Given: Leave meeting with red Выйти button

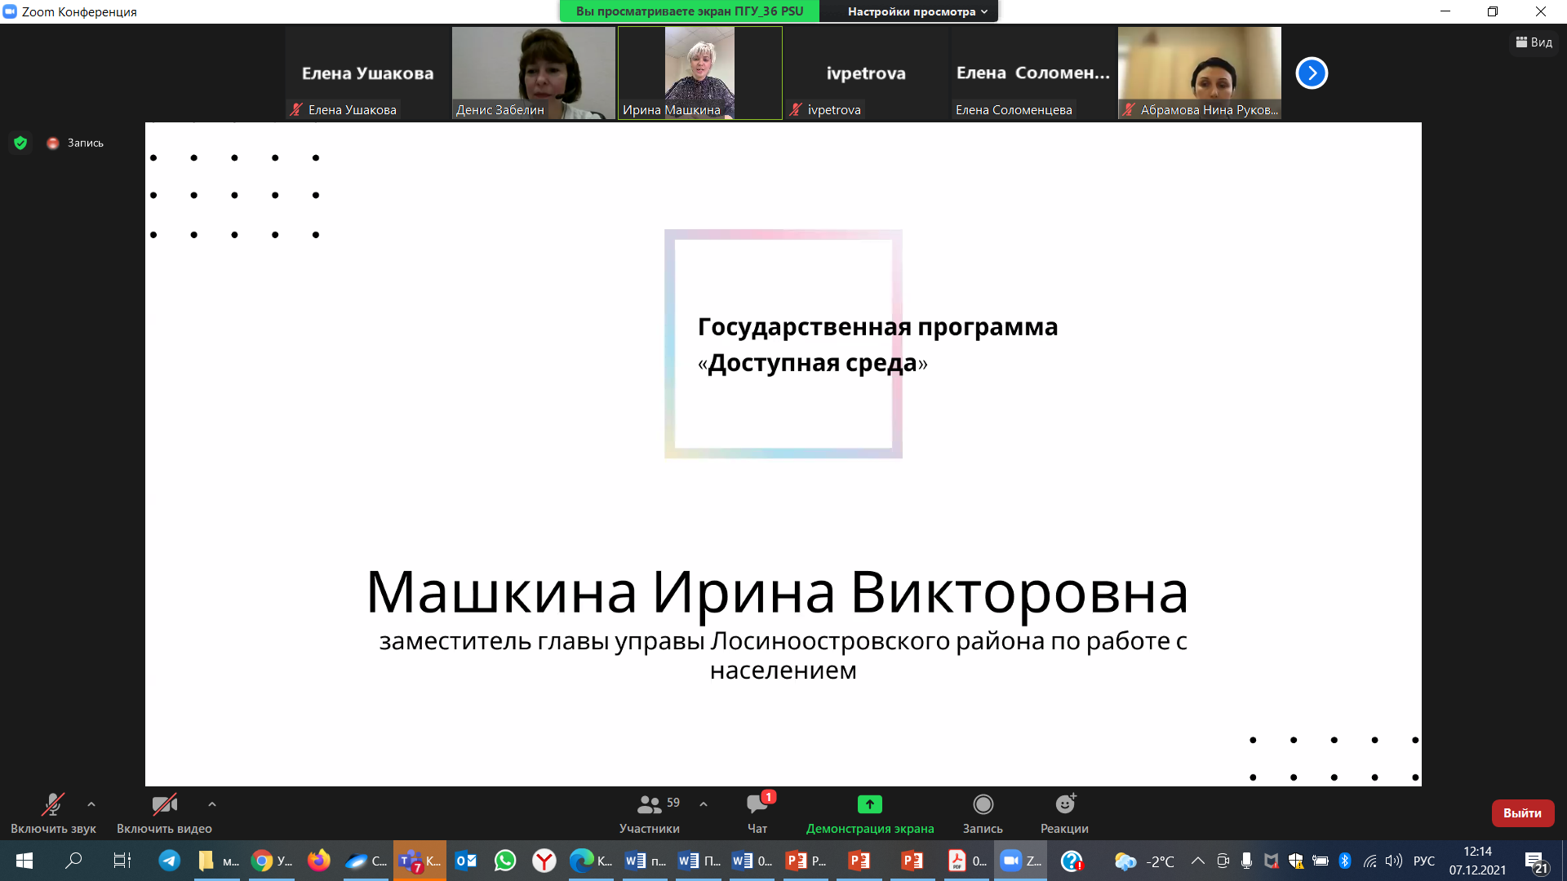Looking at the screenshot, I should 1522,812.
